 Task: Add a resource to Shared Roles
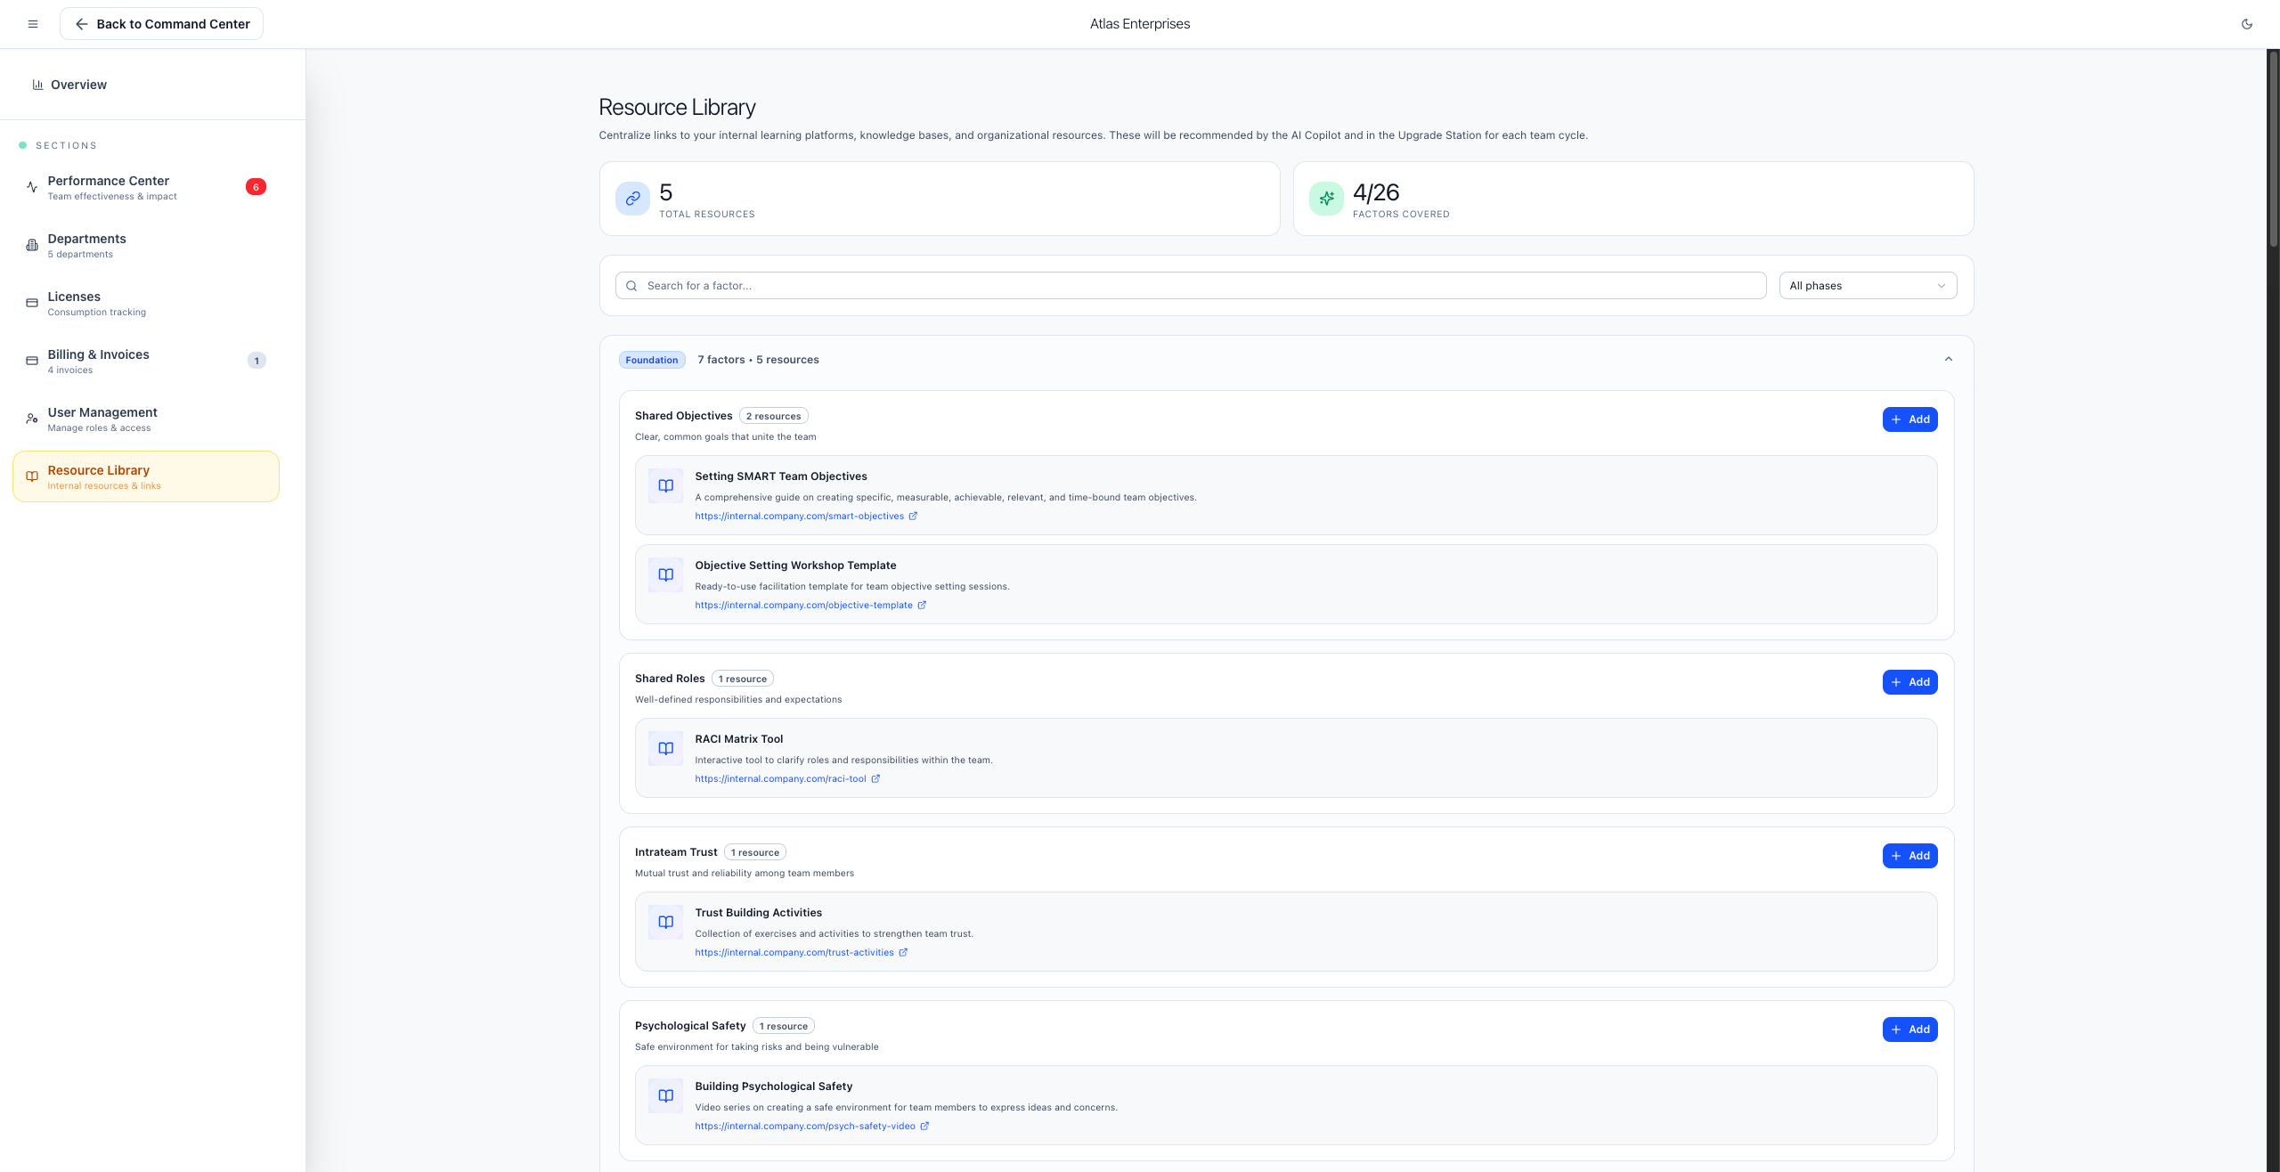point(1909,682)
